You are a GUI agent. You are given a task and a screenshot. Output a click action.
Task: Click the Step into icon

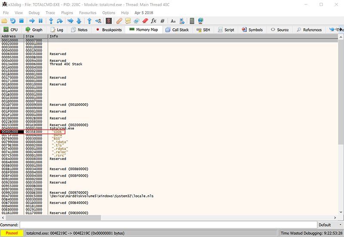point(51,21)
